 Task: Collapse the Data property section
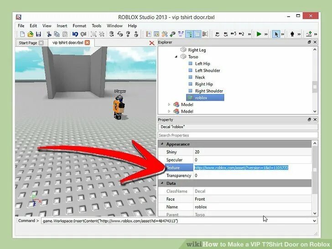click(162, 183)
